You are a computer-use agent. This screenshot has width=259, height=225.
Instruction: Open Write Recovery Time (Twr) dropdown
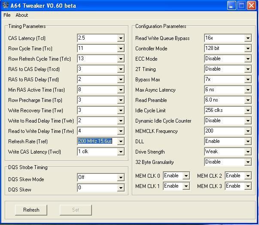pyautogui.click(x=121, y=111)
